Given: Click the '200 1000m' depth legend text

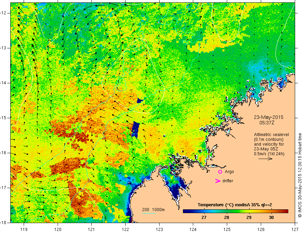Looking at the screenshot, I should point(153,210).
